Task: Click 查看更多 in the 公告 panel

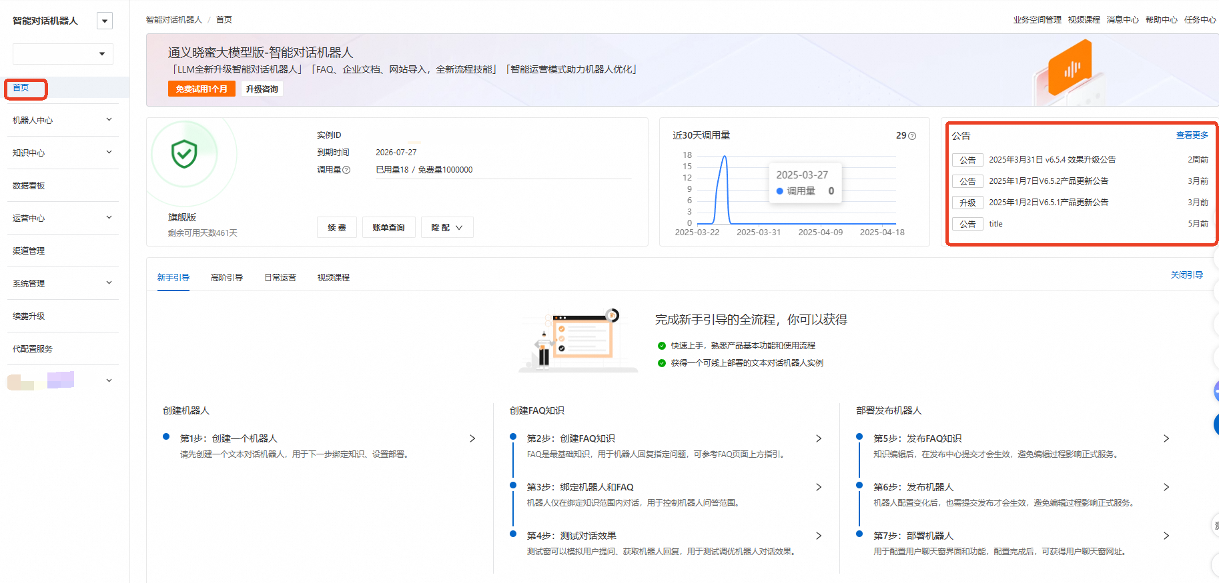Action: tap(1192, 135)
